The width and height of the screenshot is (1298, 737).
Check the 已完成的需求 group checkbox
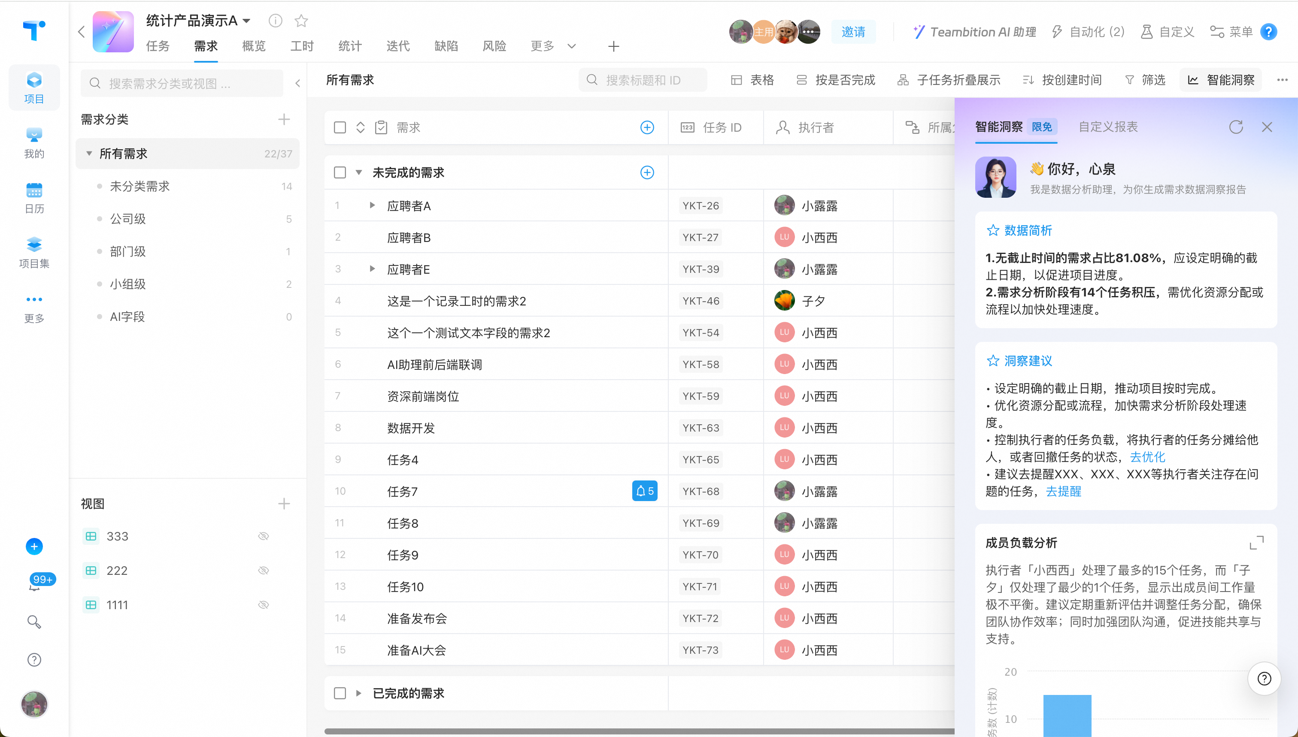point(340,693)
